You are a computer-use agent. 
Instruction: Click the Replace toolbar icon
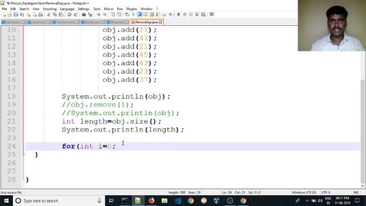(x=90, y=14)
